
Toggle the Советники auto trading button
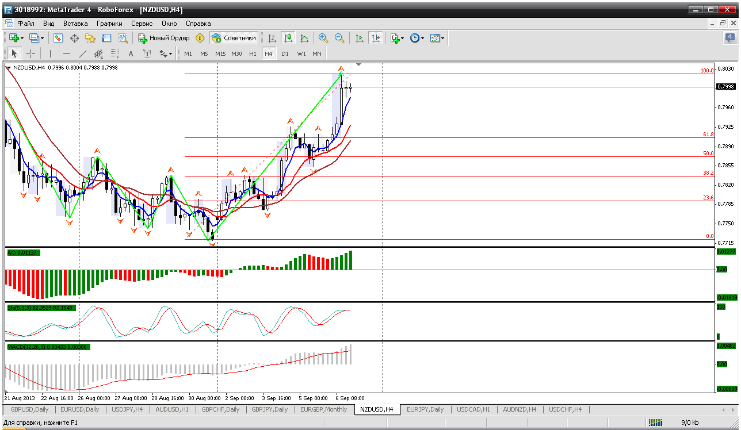[x=234, y=38]
